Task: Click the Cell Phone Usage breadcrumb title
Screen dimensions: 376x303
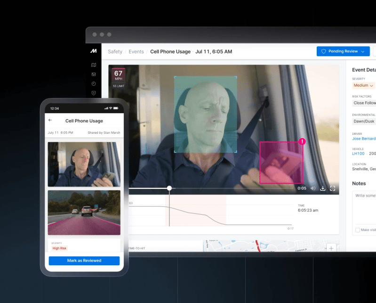Action: pos(170,52)
